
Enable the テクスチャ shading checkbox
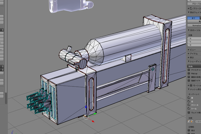tap(189, 70)
